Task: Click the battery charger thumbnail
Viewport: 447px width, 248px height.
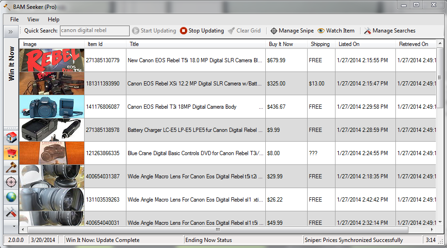Action: coord(52,130)
